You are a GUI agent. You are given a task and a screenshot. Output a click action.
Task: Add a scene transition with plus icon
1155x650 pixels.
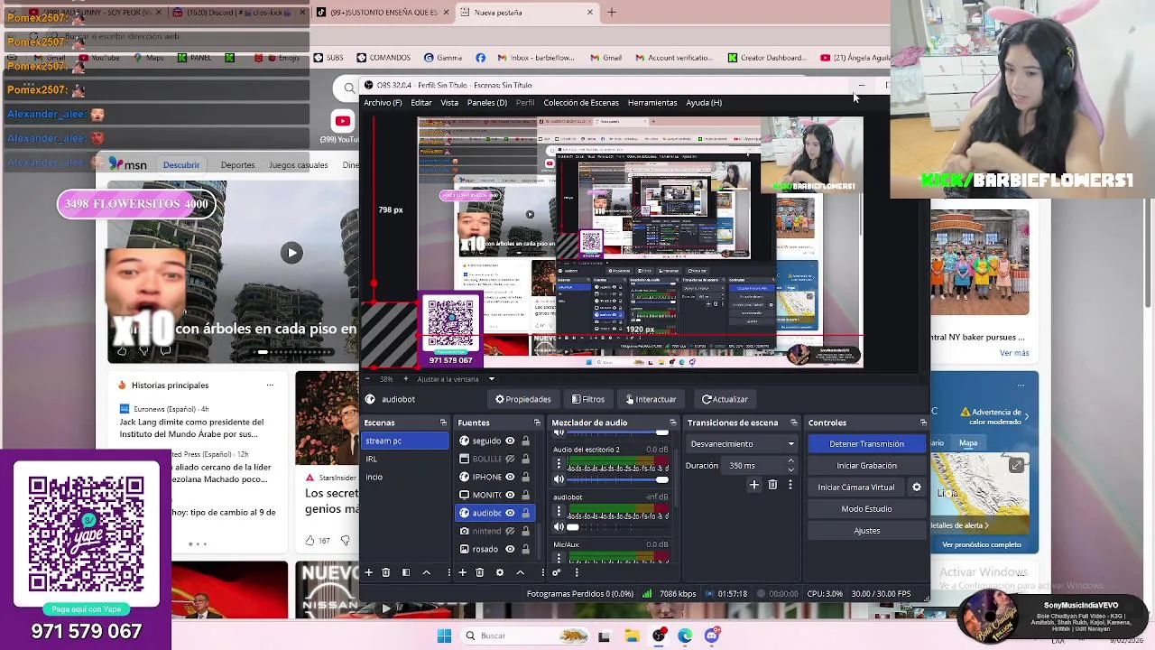point(754,485)
